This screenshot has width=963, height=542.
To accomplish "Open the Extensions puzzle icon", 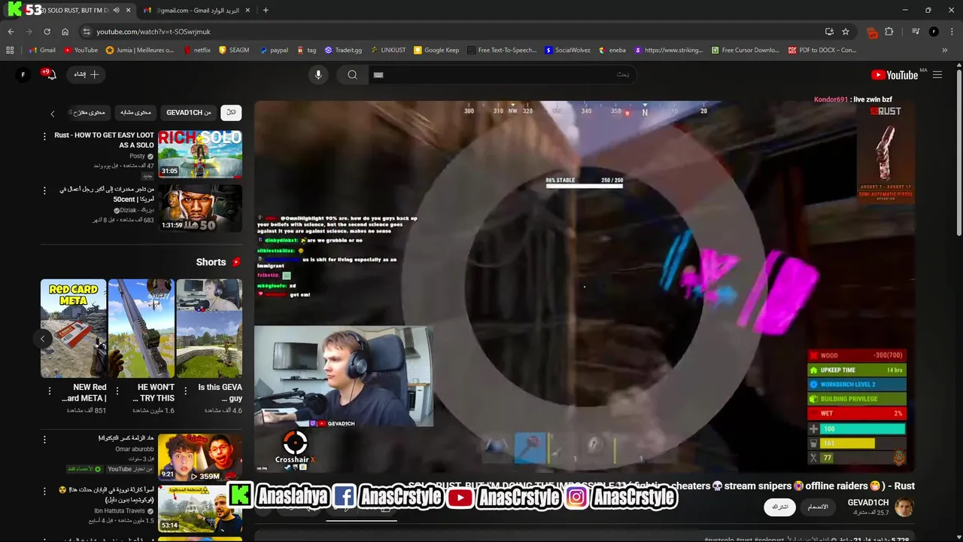I will tap(889, 32).
